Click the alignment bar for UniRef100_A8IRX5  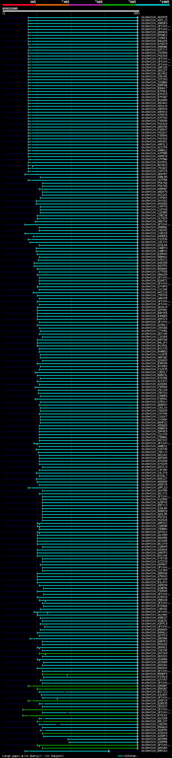[83, 17]
